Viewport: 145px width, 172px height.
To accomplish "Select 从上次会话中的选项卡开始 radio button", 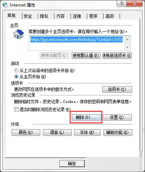I will click(16, 71).
